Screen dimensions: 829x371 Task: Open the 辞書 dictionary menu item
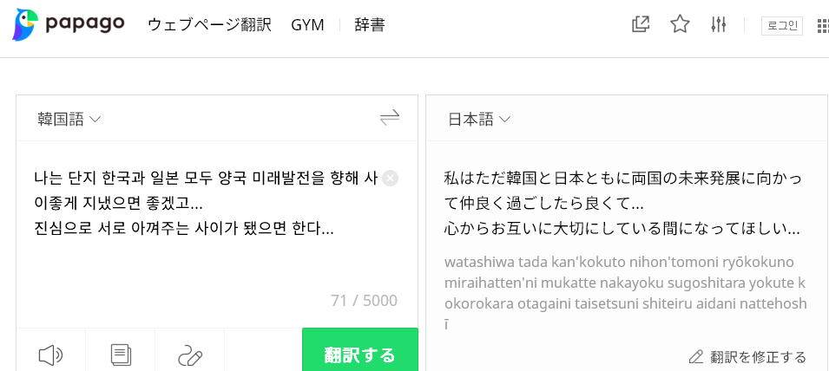tap(370, 25)
